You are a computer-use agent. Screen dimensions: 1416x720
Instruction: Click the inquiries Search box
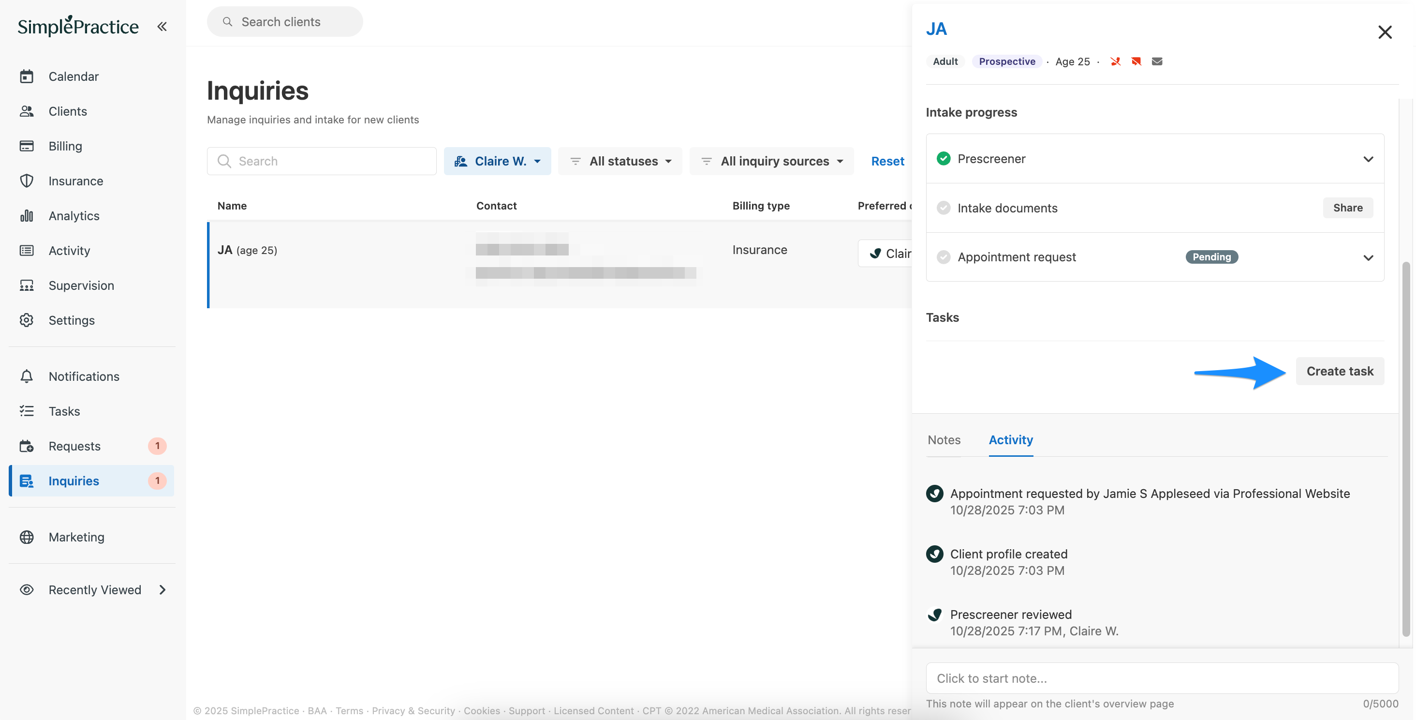coord(322,161)
